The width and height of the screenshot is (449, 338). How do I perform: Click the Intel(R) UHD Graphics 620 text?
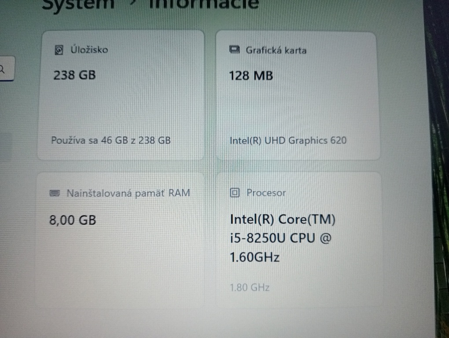(288, 140)
